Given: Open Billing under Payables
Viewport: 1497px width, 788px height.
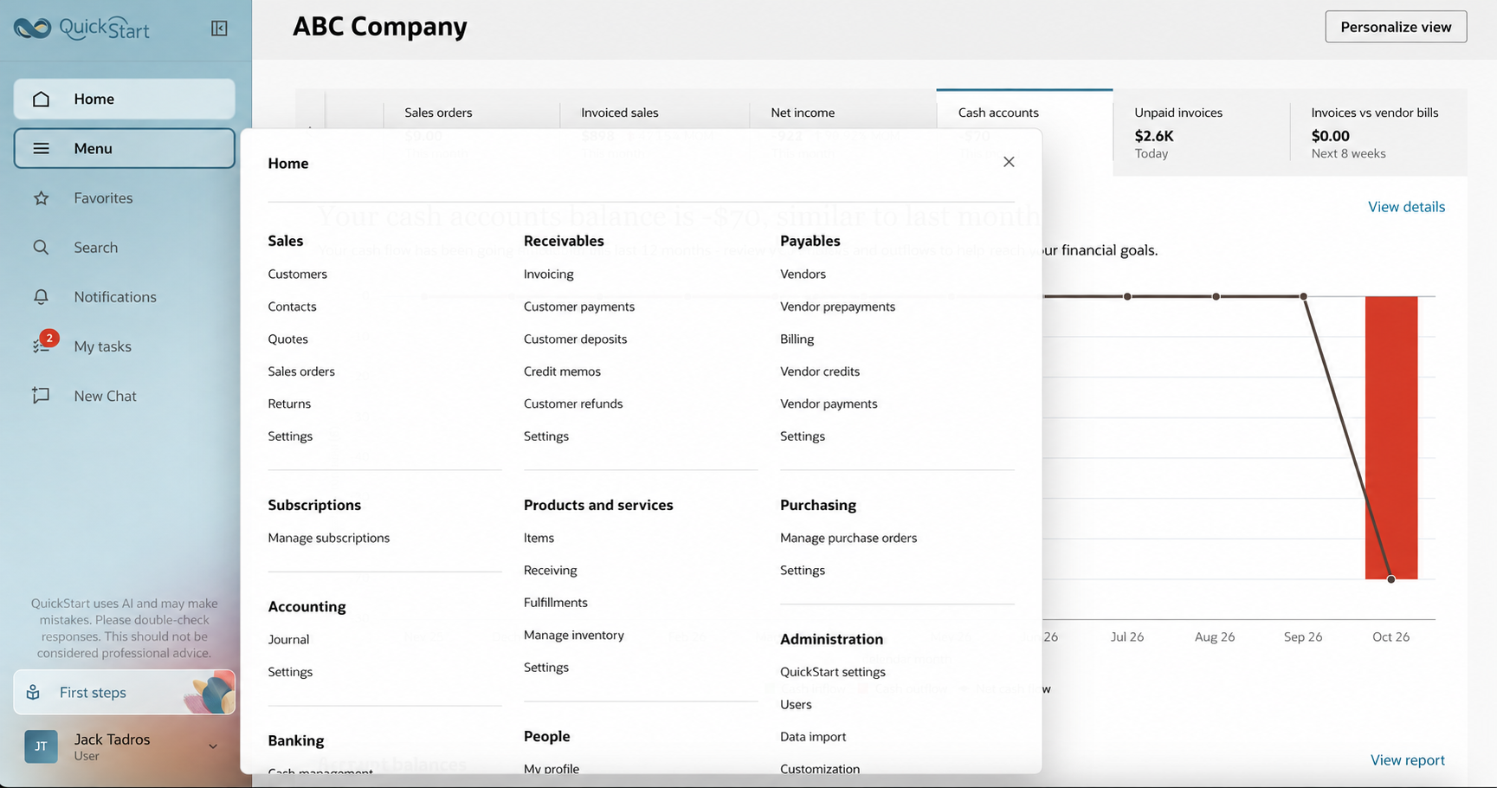Looking at the screenshot, I should (797, 339).
